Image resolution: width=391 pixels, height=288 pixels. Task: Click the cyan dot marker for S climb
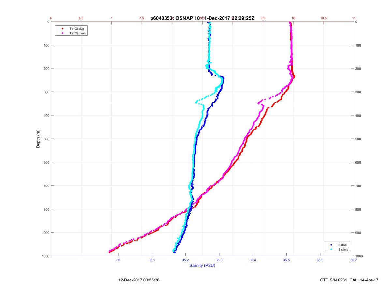pos(331,249)
